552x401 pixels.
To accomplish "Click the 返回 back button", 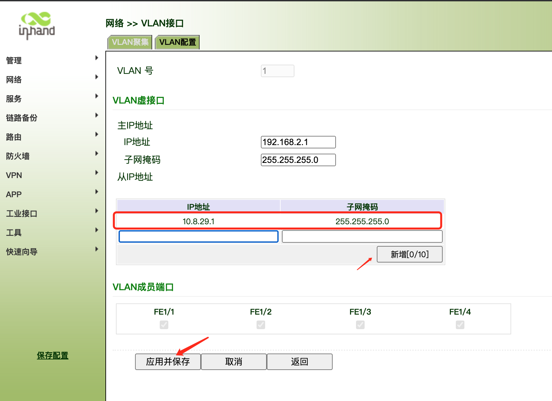I will (300, 362).
